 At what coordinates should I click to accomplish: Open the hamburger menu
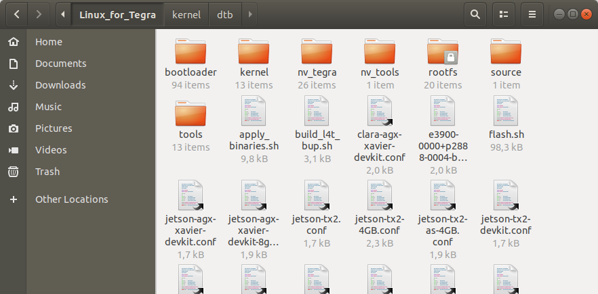532,14
